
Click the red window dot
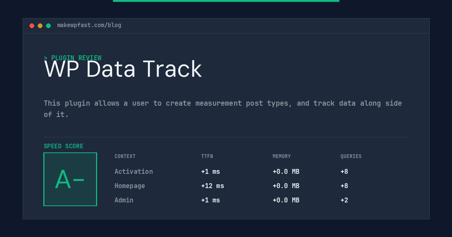click(x=32, y=26)
